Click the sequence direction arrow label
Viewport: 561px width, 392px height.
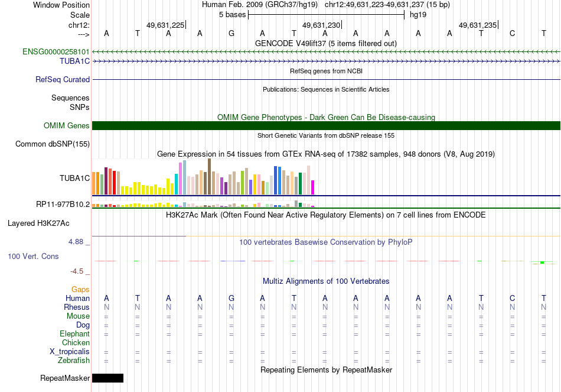pyautogui.click(x=84, y=34)
